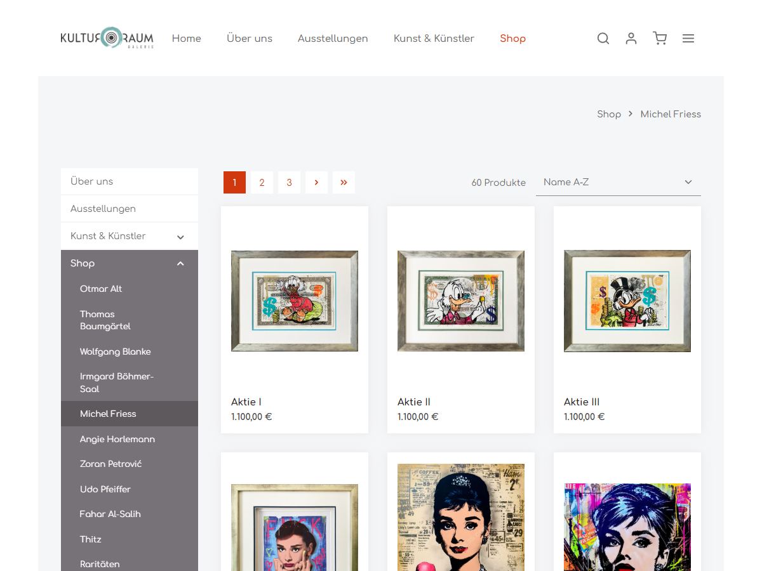Viewport: 762px width, 571px height.
Task: Open Kunst & Künstler in top navigation
Action: click(434, 39)
